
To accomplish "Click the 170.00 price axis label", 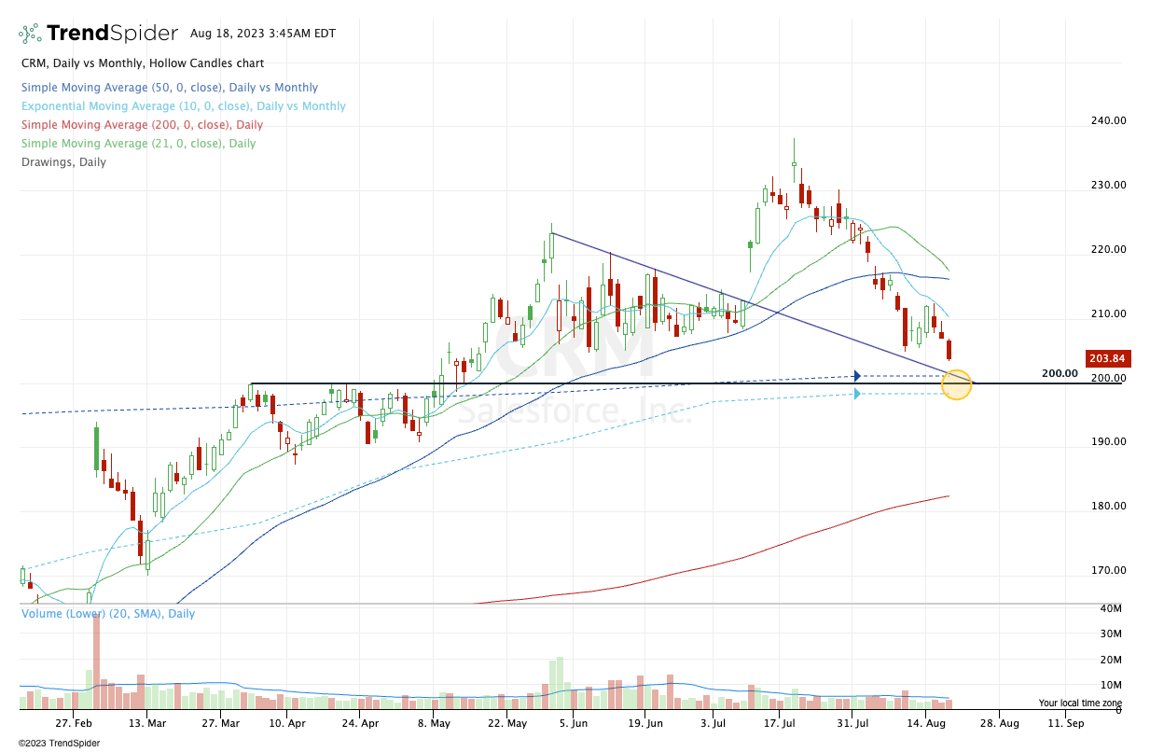I will click(1108, 570).
